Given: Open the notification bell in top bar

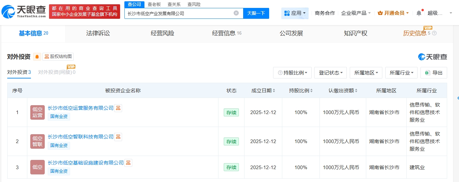Looking at the screenshot, I should (x=419, y=13).
